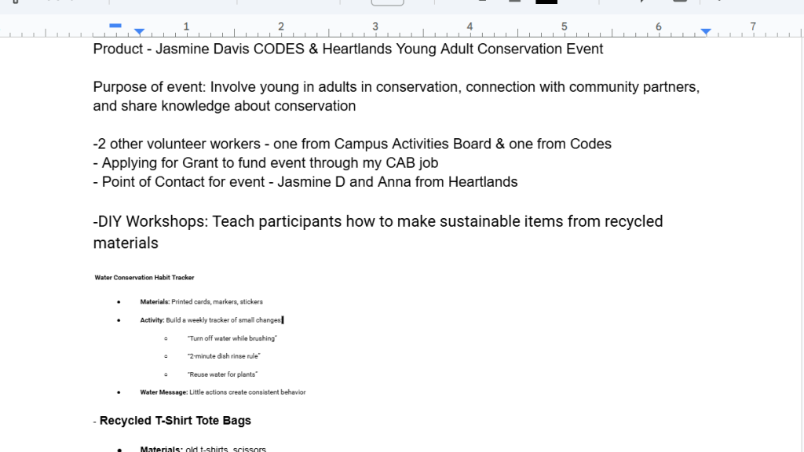The height and width of the screenshot is (452, 804).
Task: Click the first line indent bar on ruler
Action: click(115, 26)
